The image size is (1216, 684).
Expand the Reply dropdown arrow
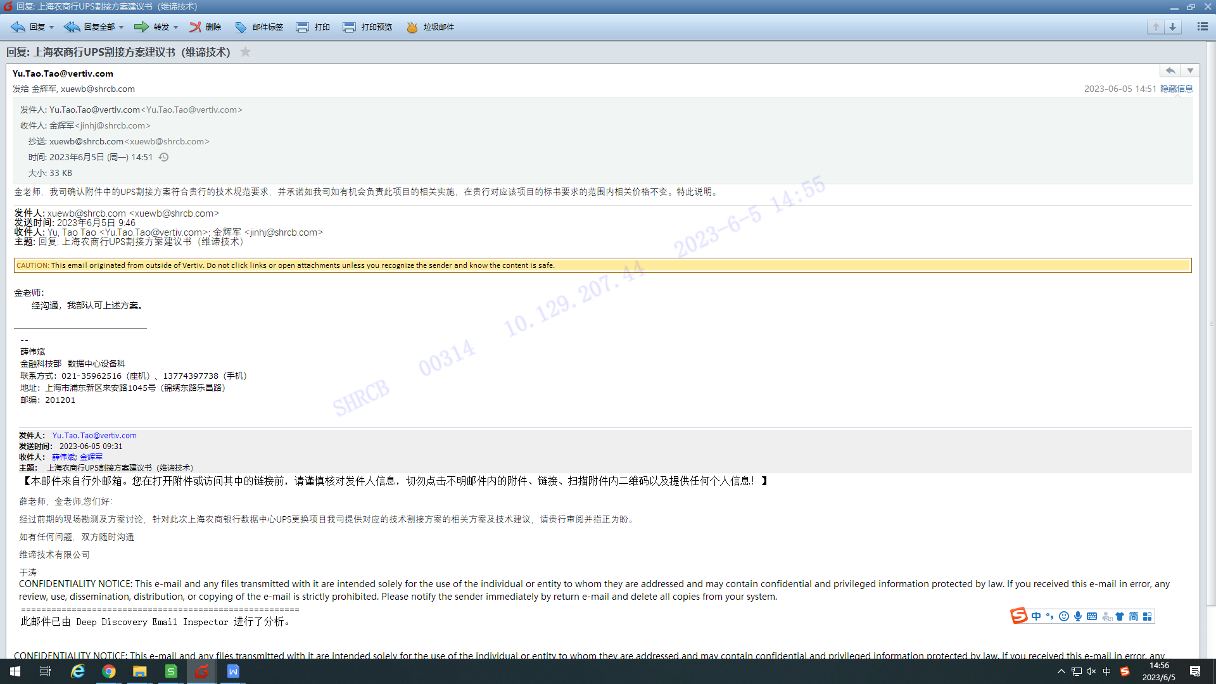pos(52,27)
